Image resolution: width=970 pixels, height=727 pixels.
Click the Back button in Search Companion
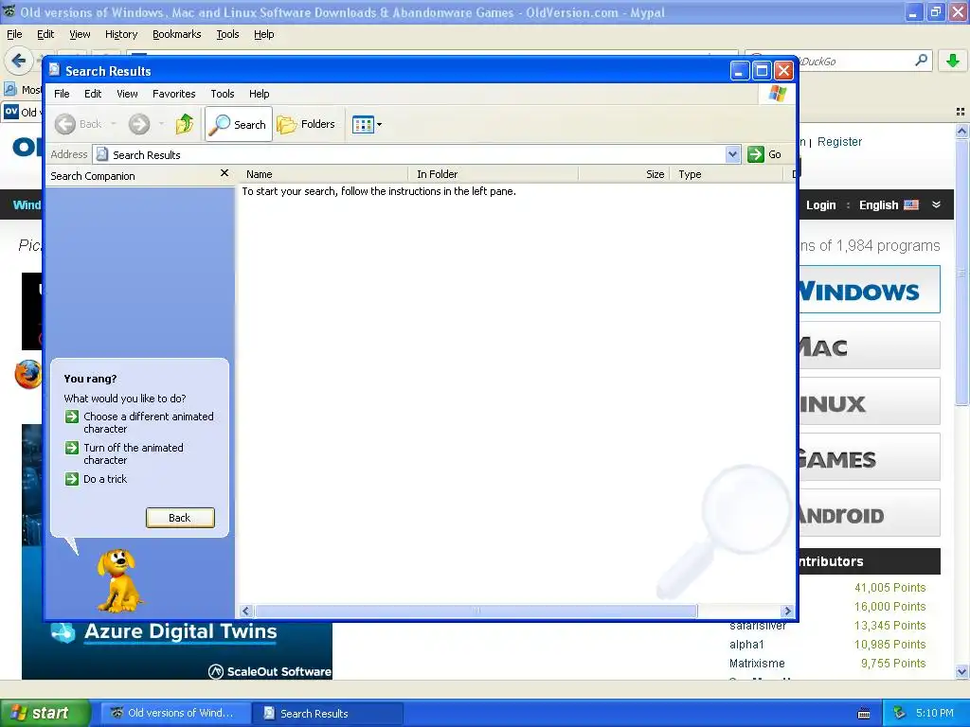(x=180, y=518)
